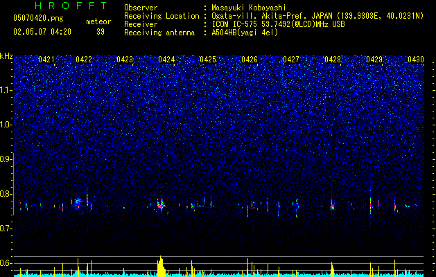Click the Observer label
Image resolution: width=436 pixels, height=277 pixels.
(141, 8)
